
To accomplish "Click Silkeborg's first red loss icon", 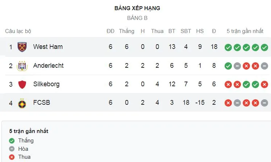I will point(228,84).
